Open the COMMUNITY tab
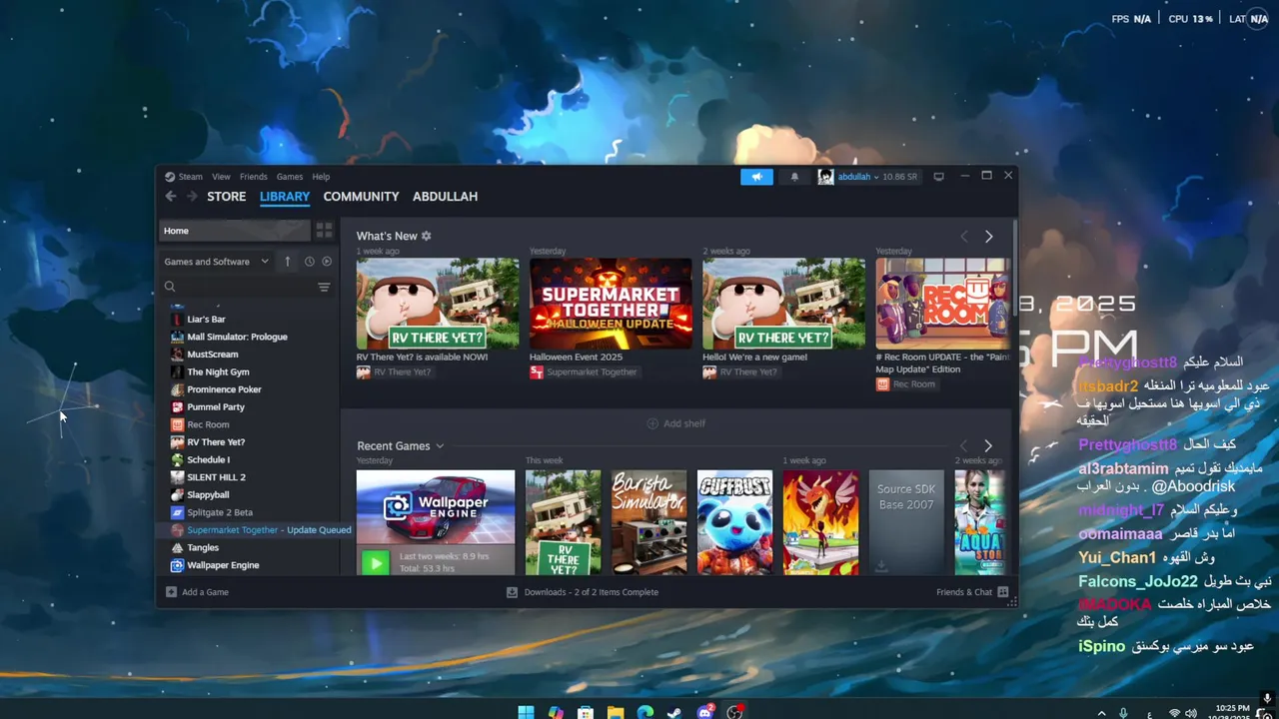This screenshot has height=719, width=1279. tap(361, 197)
